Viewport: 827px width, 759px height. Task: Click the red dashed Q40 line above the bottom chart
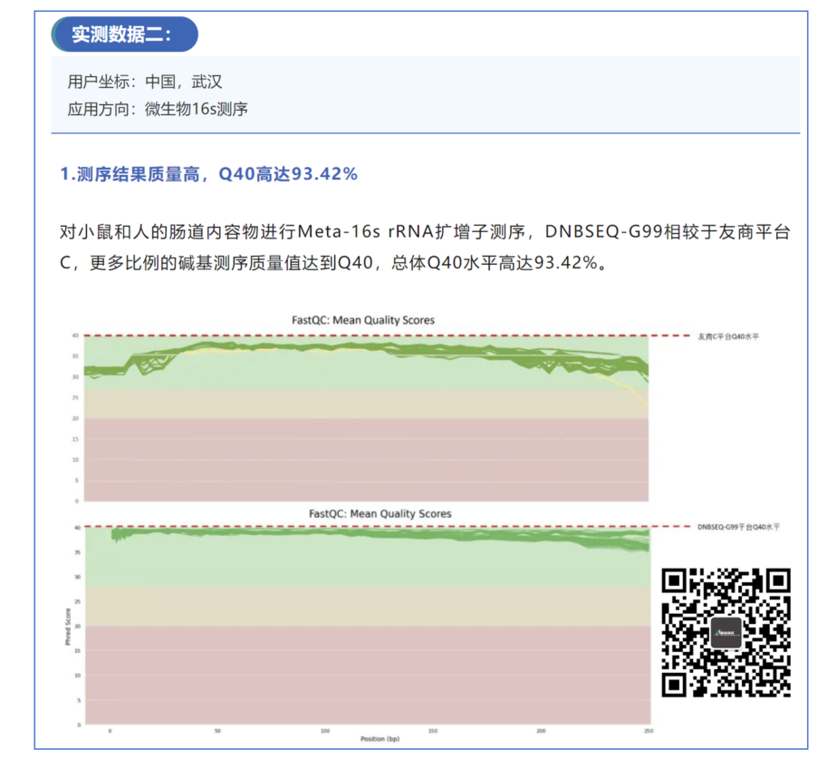362,526
